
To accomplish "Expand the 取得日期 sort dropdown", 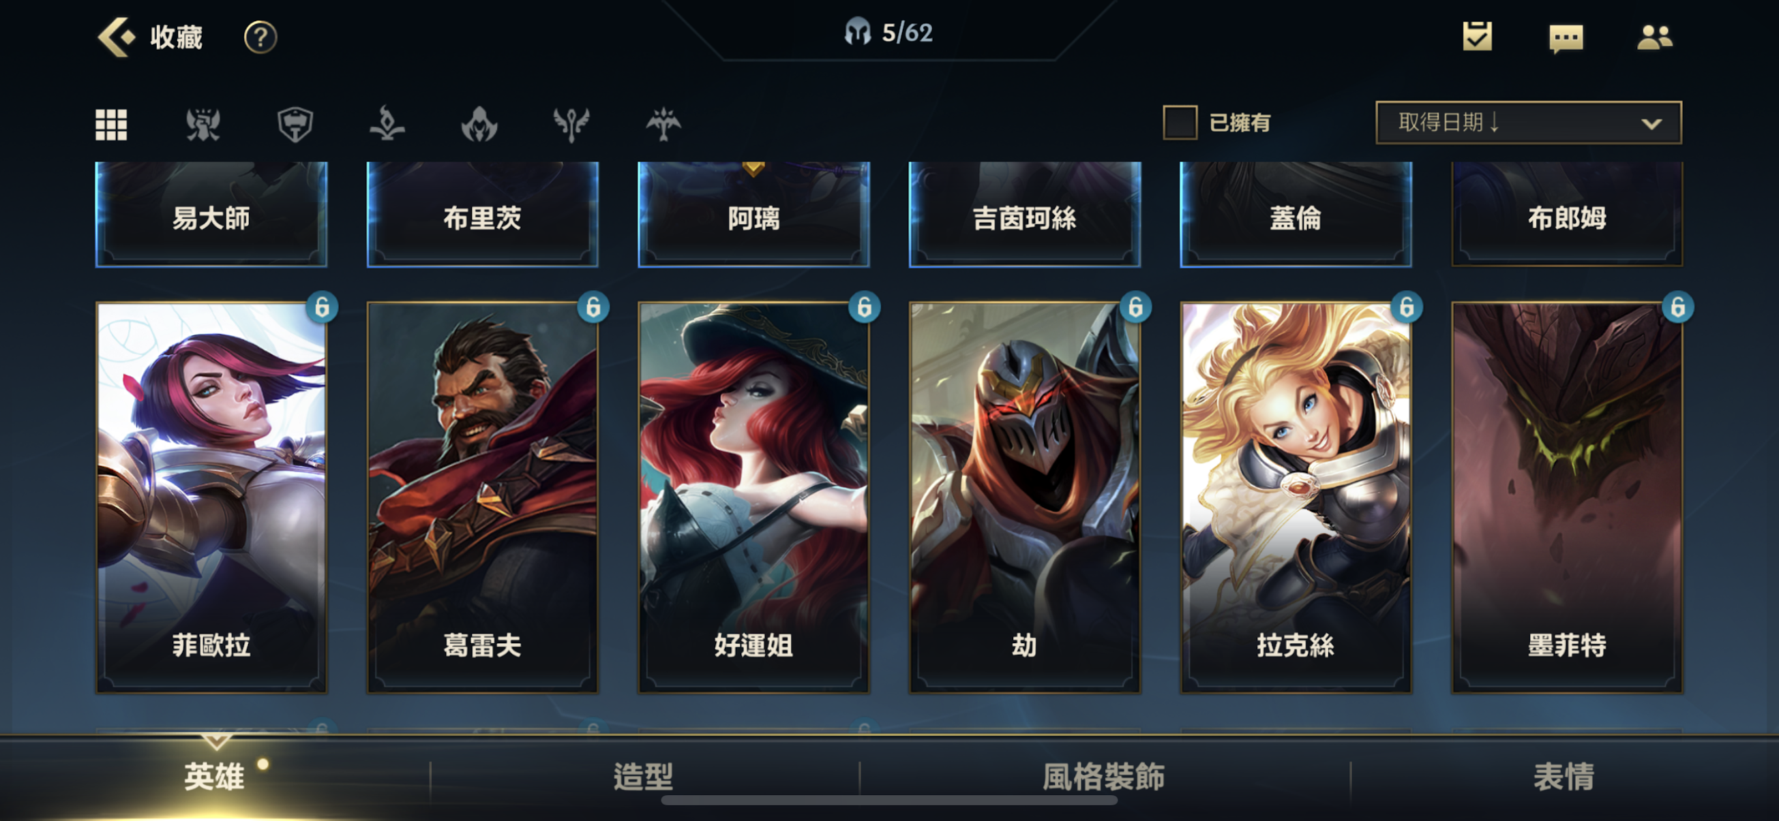I will click(1528, 123).
